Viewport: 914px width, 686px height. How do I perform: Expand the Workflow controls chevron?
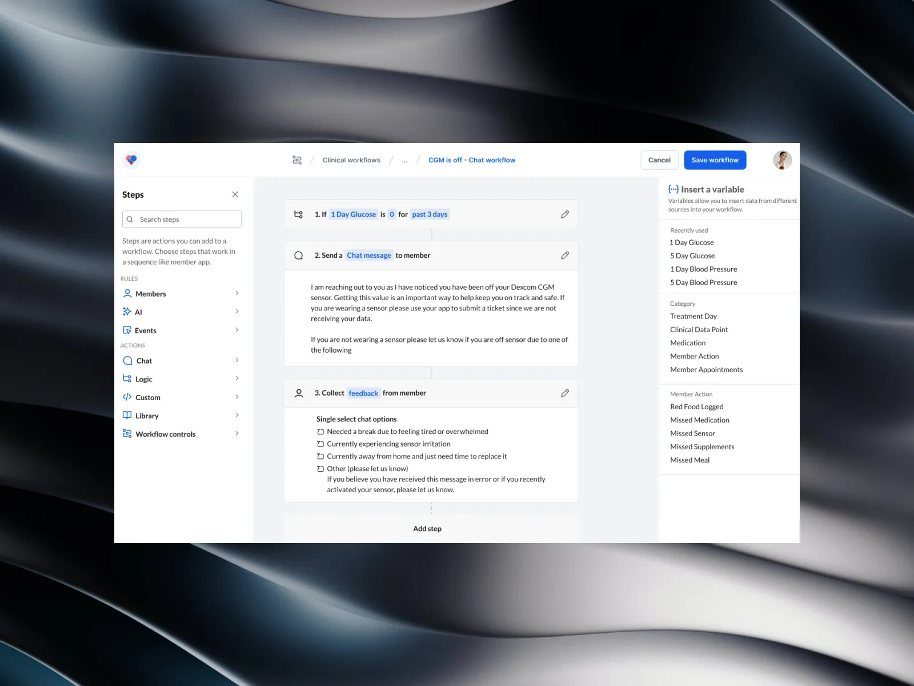[237, 433]
